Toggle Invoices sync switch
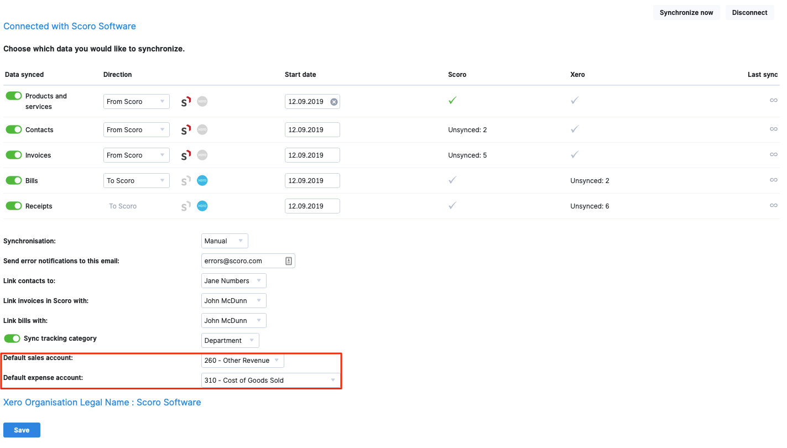 [14, 155]
